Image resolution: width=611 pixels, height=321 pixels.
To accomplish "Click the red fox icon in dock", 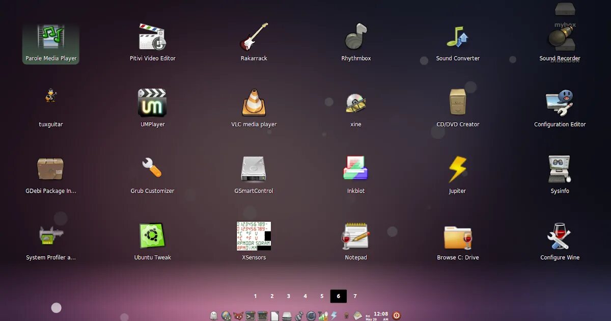I will click(x=238, y=316).
